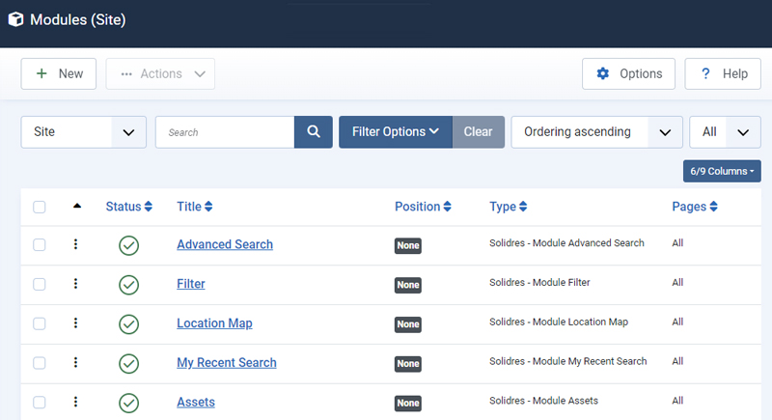Click the None position badge for Advanced Search
Screen dimensions: 772x420
[x=407, y=245]
